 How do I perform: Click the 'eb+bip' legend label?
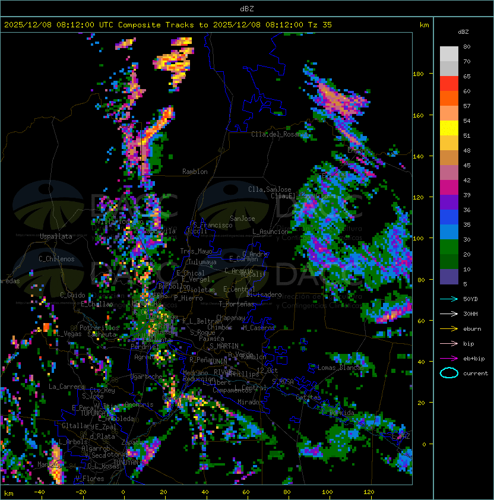474,359
